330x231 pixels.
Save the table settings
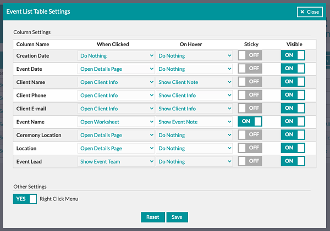[x=177, y=217]
